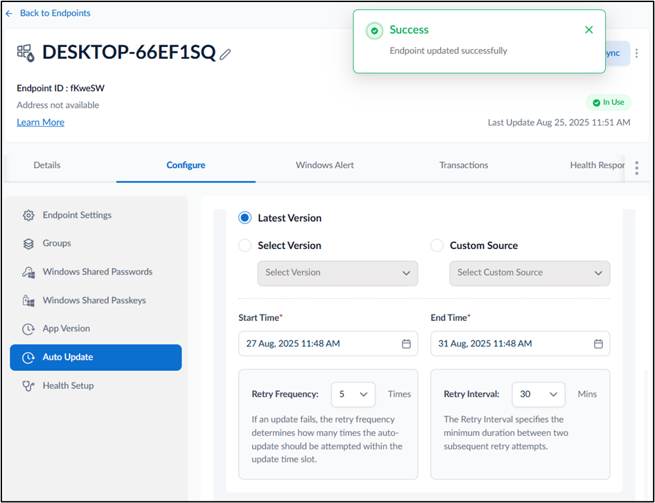The width and height of the screenshot is (655, 503).
Task: Click the 'Address not available' text
Action: pyautogui.click(x=57, y=105)
